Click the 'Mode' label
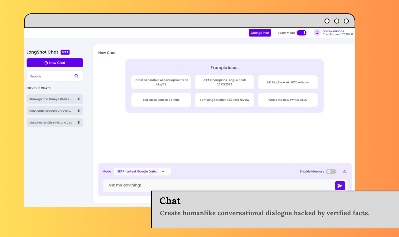This screenshot has height=237, width=399. pos(107,172)
